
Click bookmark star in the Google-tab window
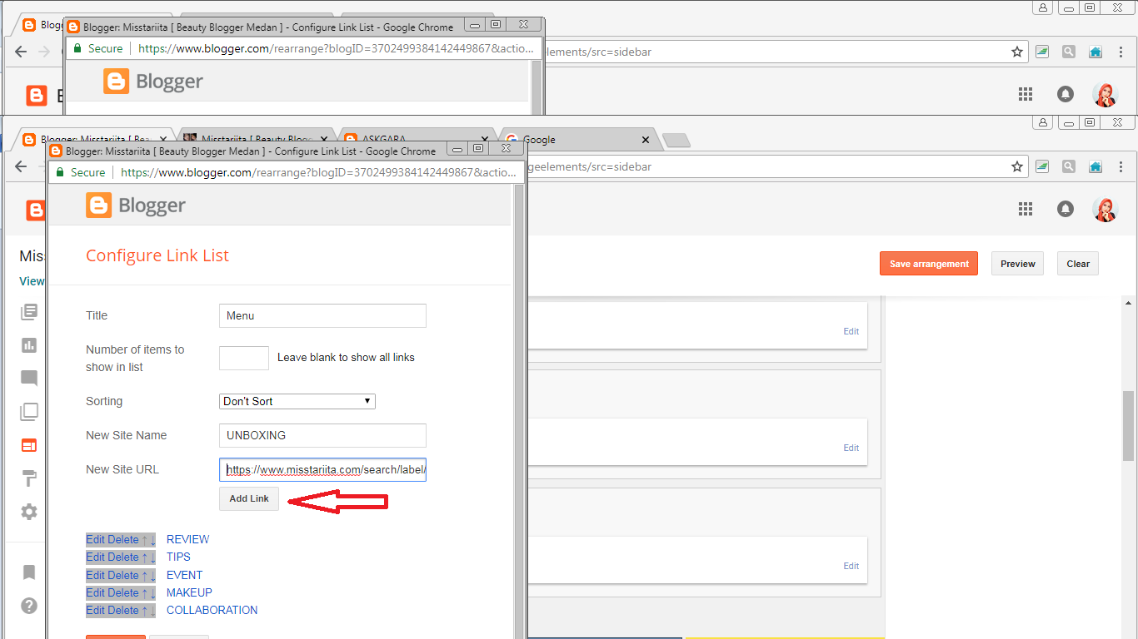click(x=1016, y=166)
